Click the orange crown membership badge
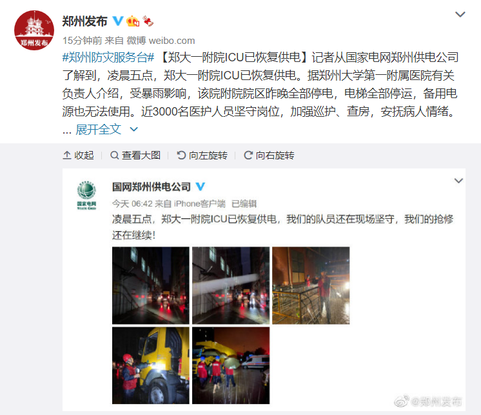Screen dimensions: 481x415 click(x=133, y=21)
